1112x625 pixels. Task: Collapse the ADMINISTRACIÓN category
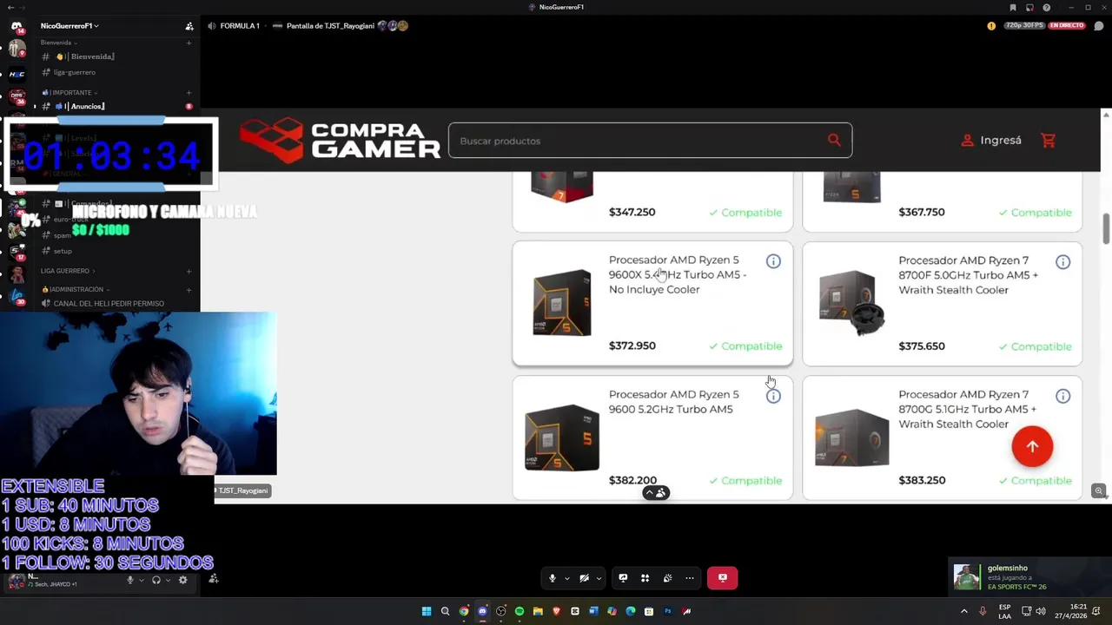[76, 289]
